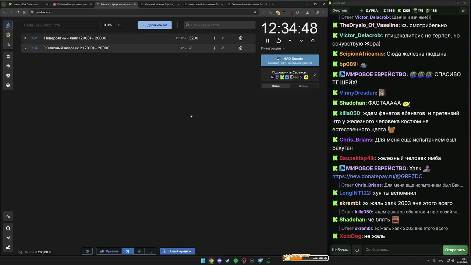Image resolution: width=471 pixels, height=265 pixels.
Task: Pause the auction timer
Action: (267, 41)
